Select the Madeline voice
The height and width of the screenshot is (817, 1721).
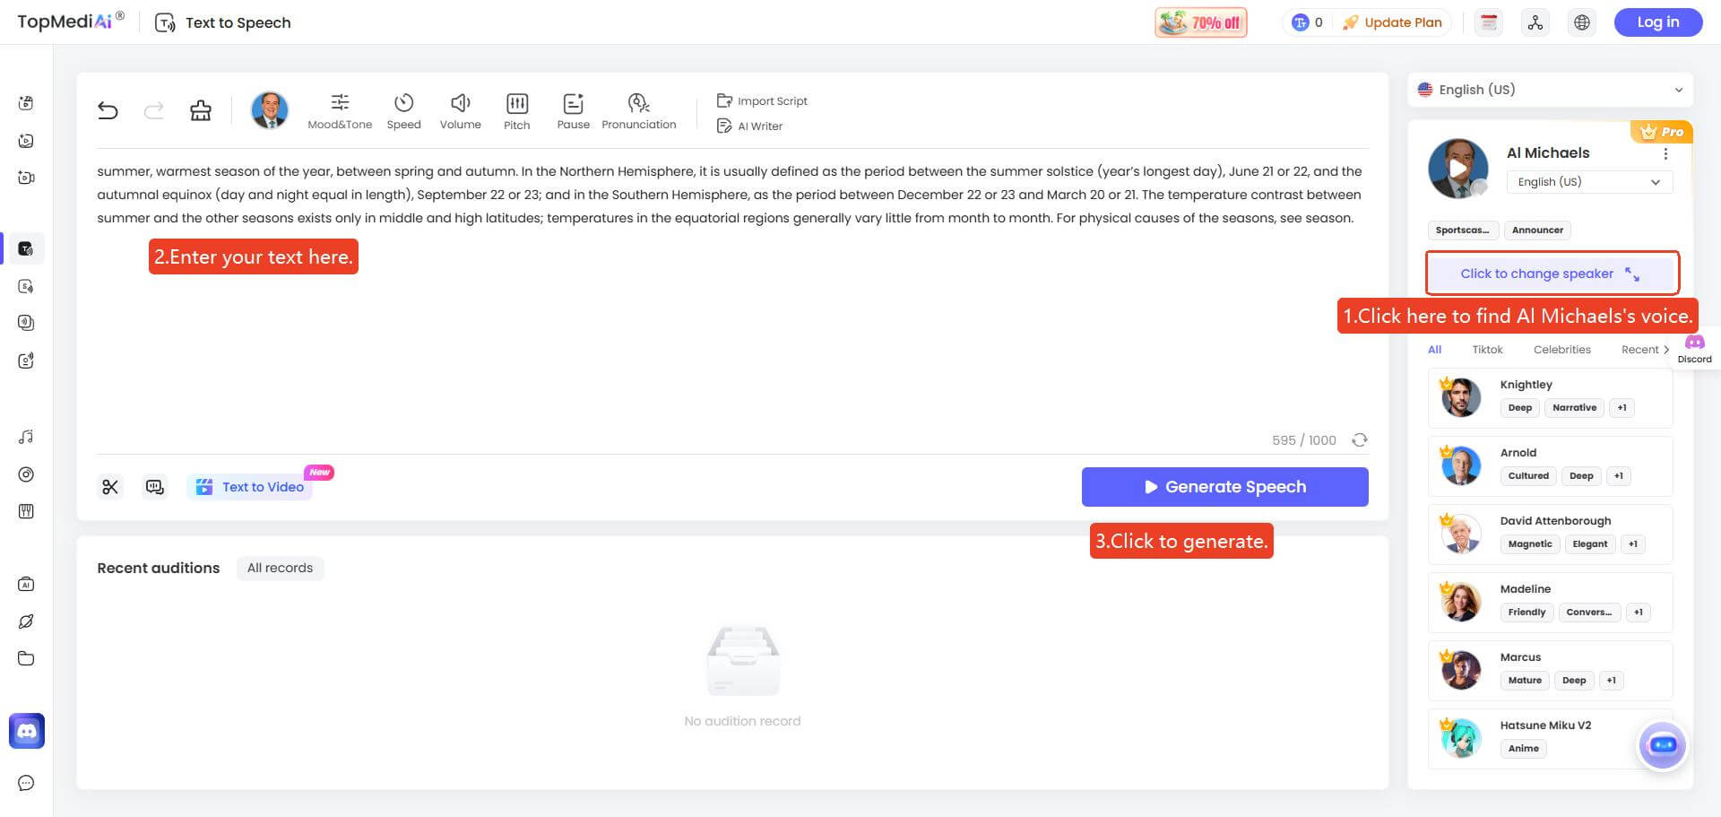pyautogui.click(x=1550, y=602)
